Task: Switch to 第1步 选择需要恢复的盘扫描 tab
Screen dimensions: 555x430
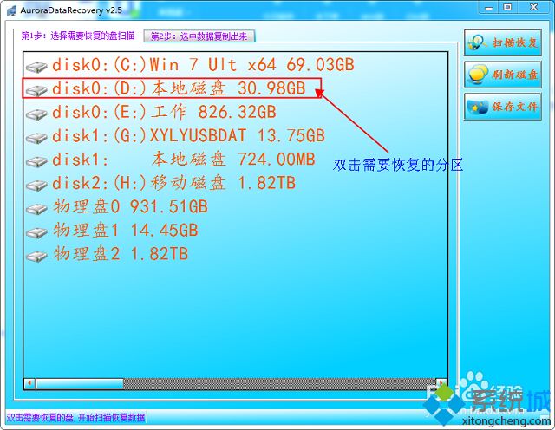Action: click(78, 36)
